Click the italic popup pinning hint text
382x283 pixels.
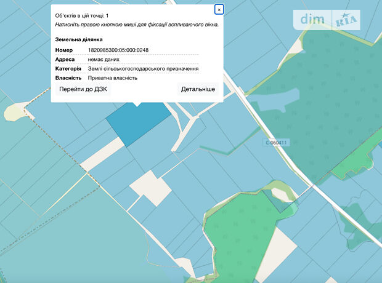coord(137,25)
